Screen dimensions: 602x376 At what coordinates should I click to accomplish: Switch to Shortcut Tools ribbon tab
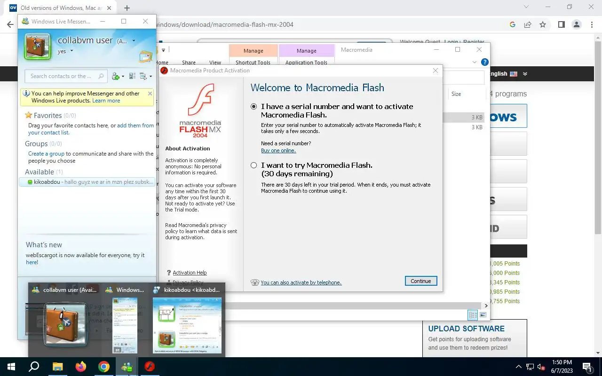(x=253, y=62)
